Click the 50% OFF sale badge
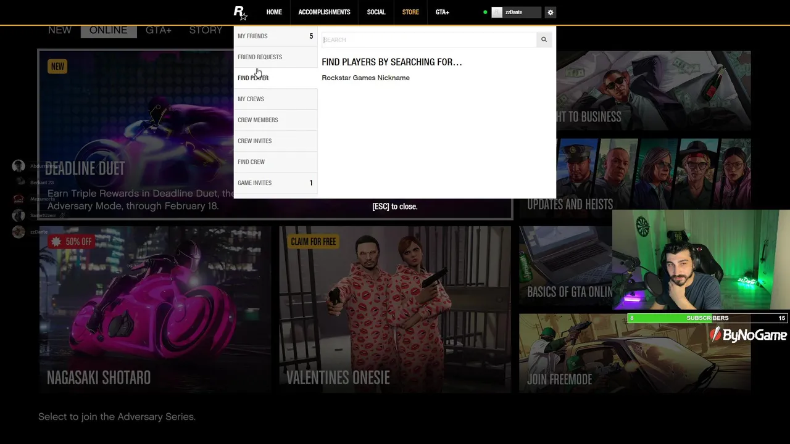Screen dimensions: 790x444 tap(72, 242)
